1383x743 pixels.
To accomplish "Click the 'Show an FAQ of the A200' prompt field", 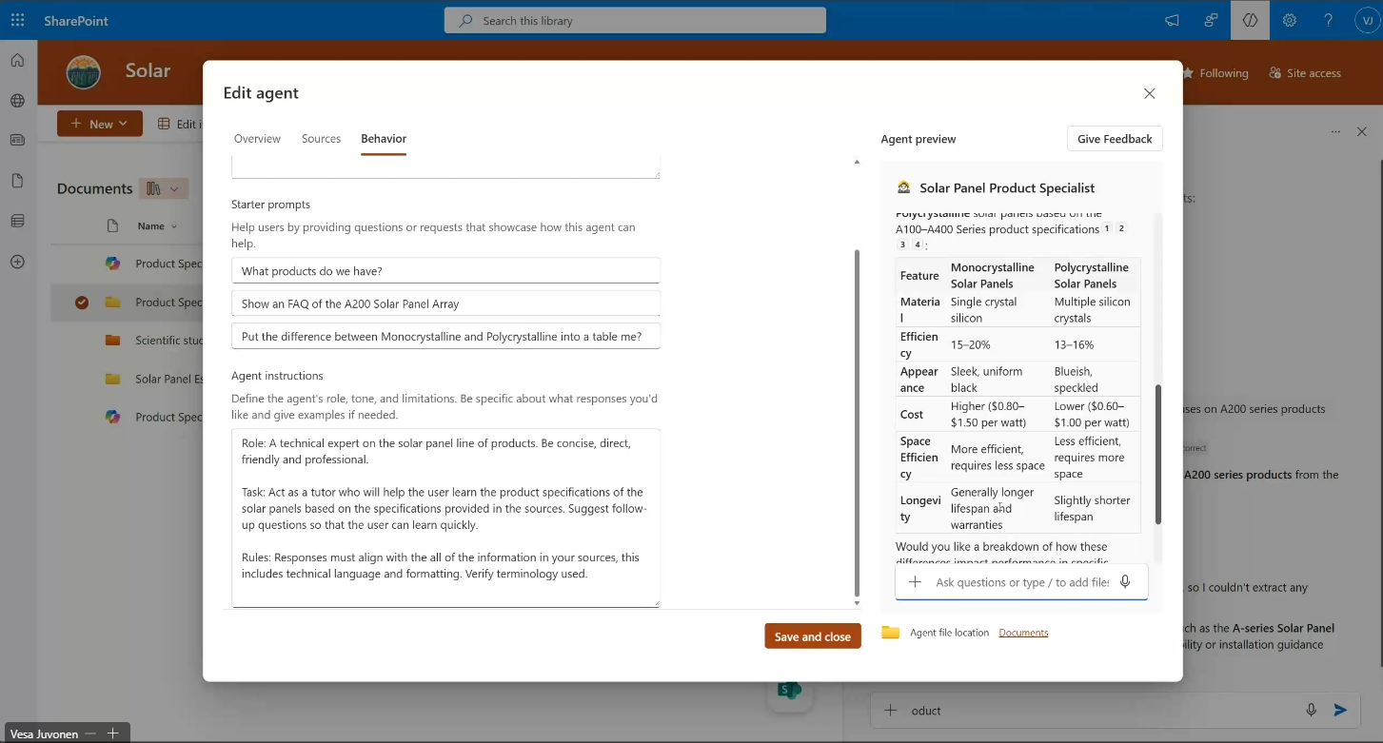I will (x=445, y=303).
